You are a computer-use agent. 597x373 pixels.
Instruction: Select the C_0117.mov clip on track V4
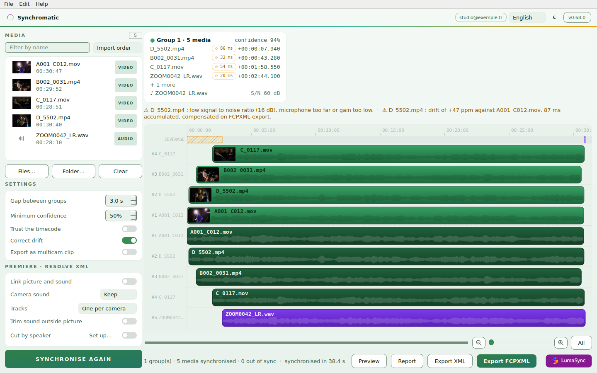tap(398, 154)
